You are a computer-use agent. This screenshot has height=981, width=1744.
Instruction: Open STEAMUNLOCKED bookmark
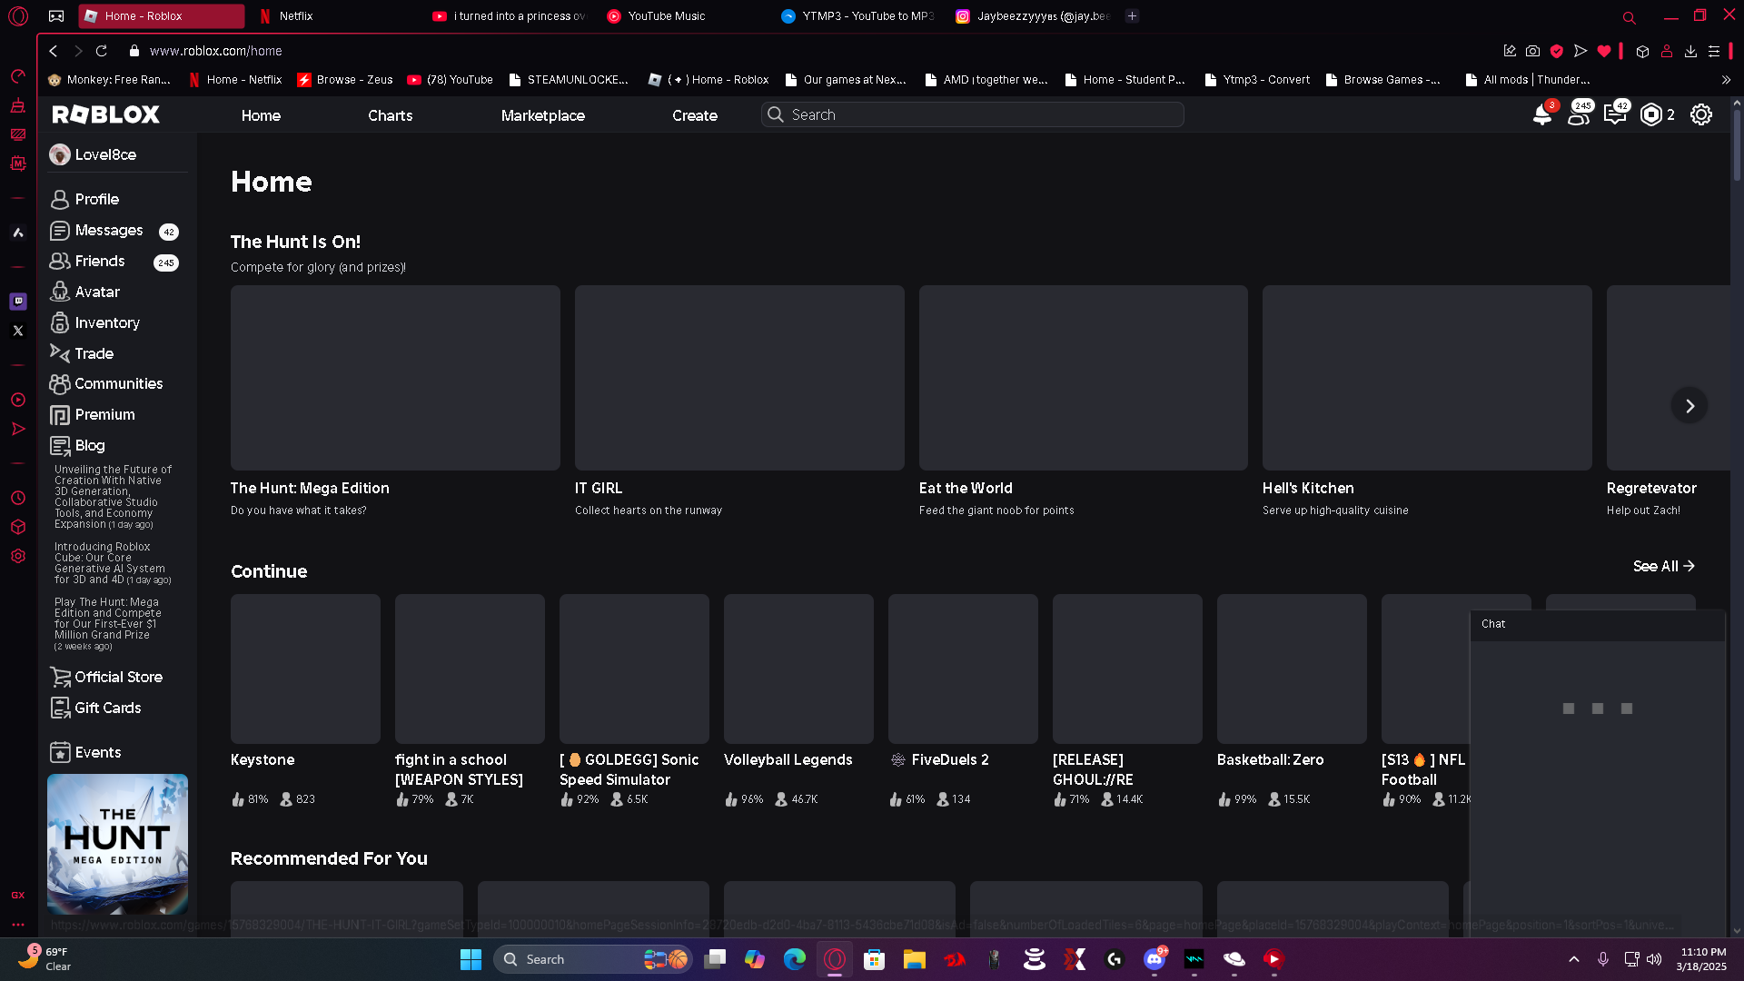[569, 80]
